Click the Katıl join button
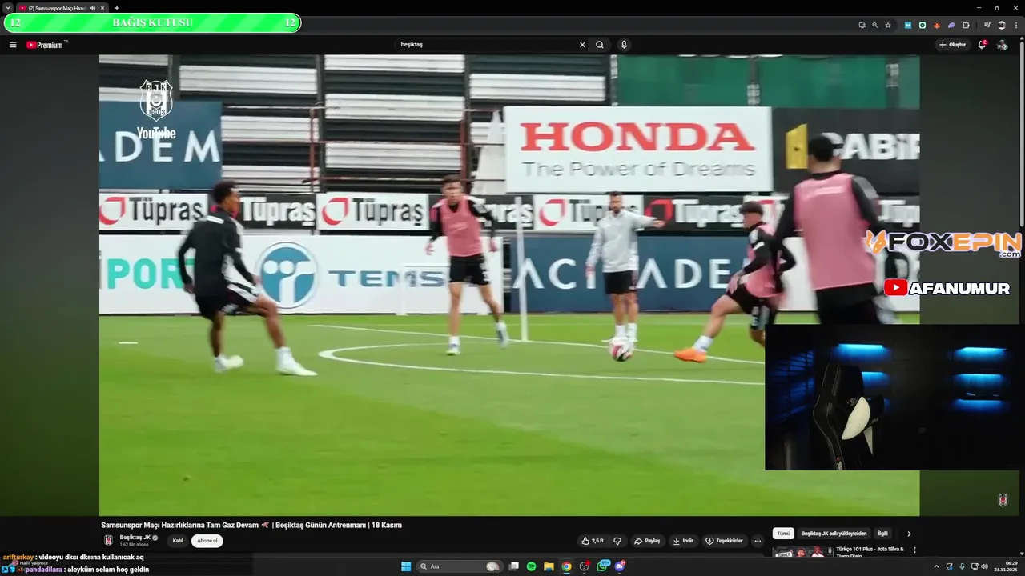 178,541
